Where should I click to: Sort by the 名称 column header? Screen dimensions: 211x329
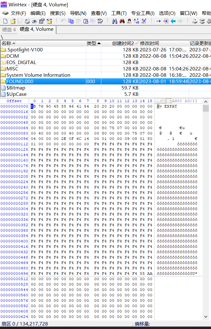(43, 43)
